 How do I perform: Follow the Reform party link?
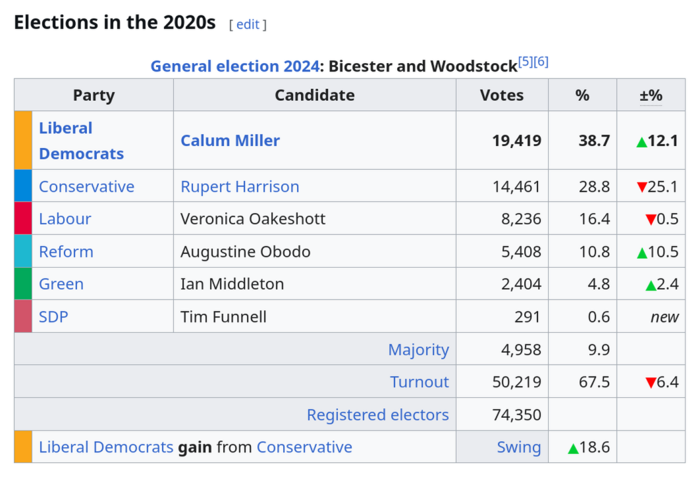coord(66,251)
